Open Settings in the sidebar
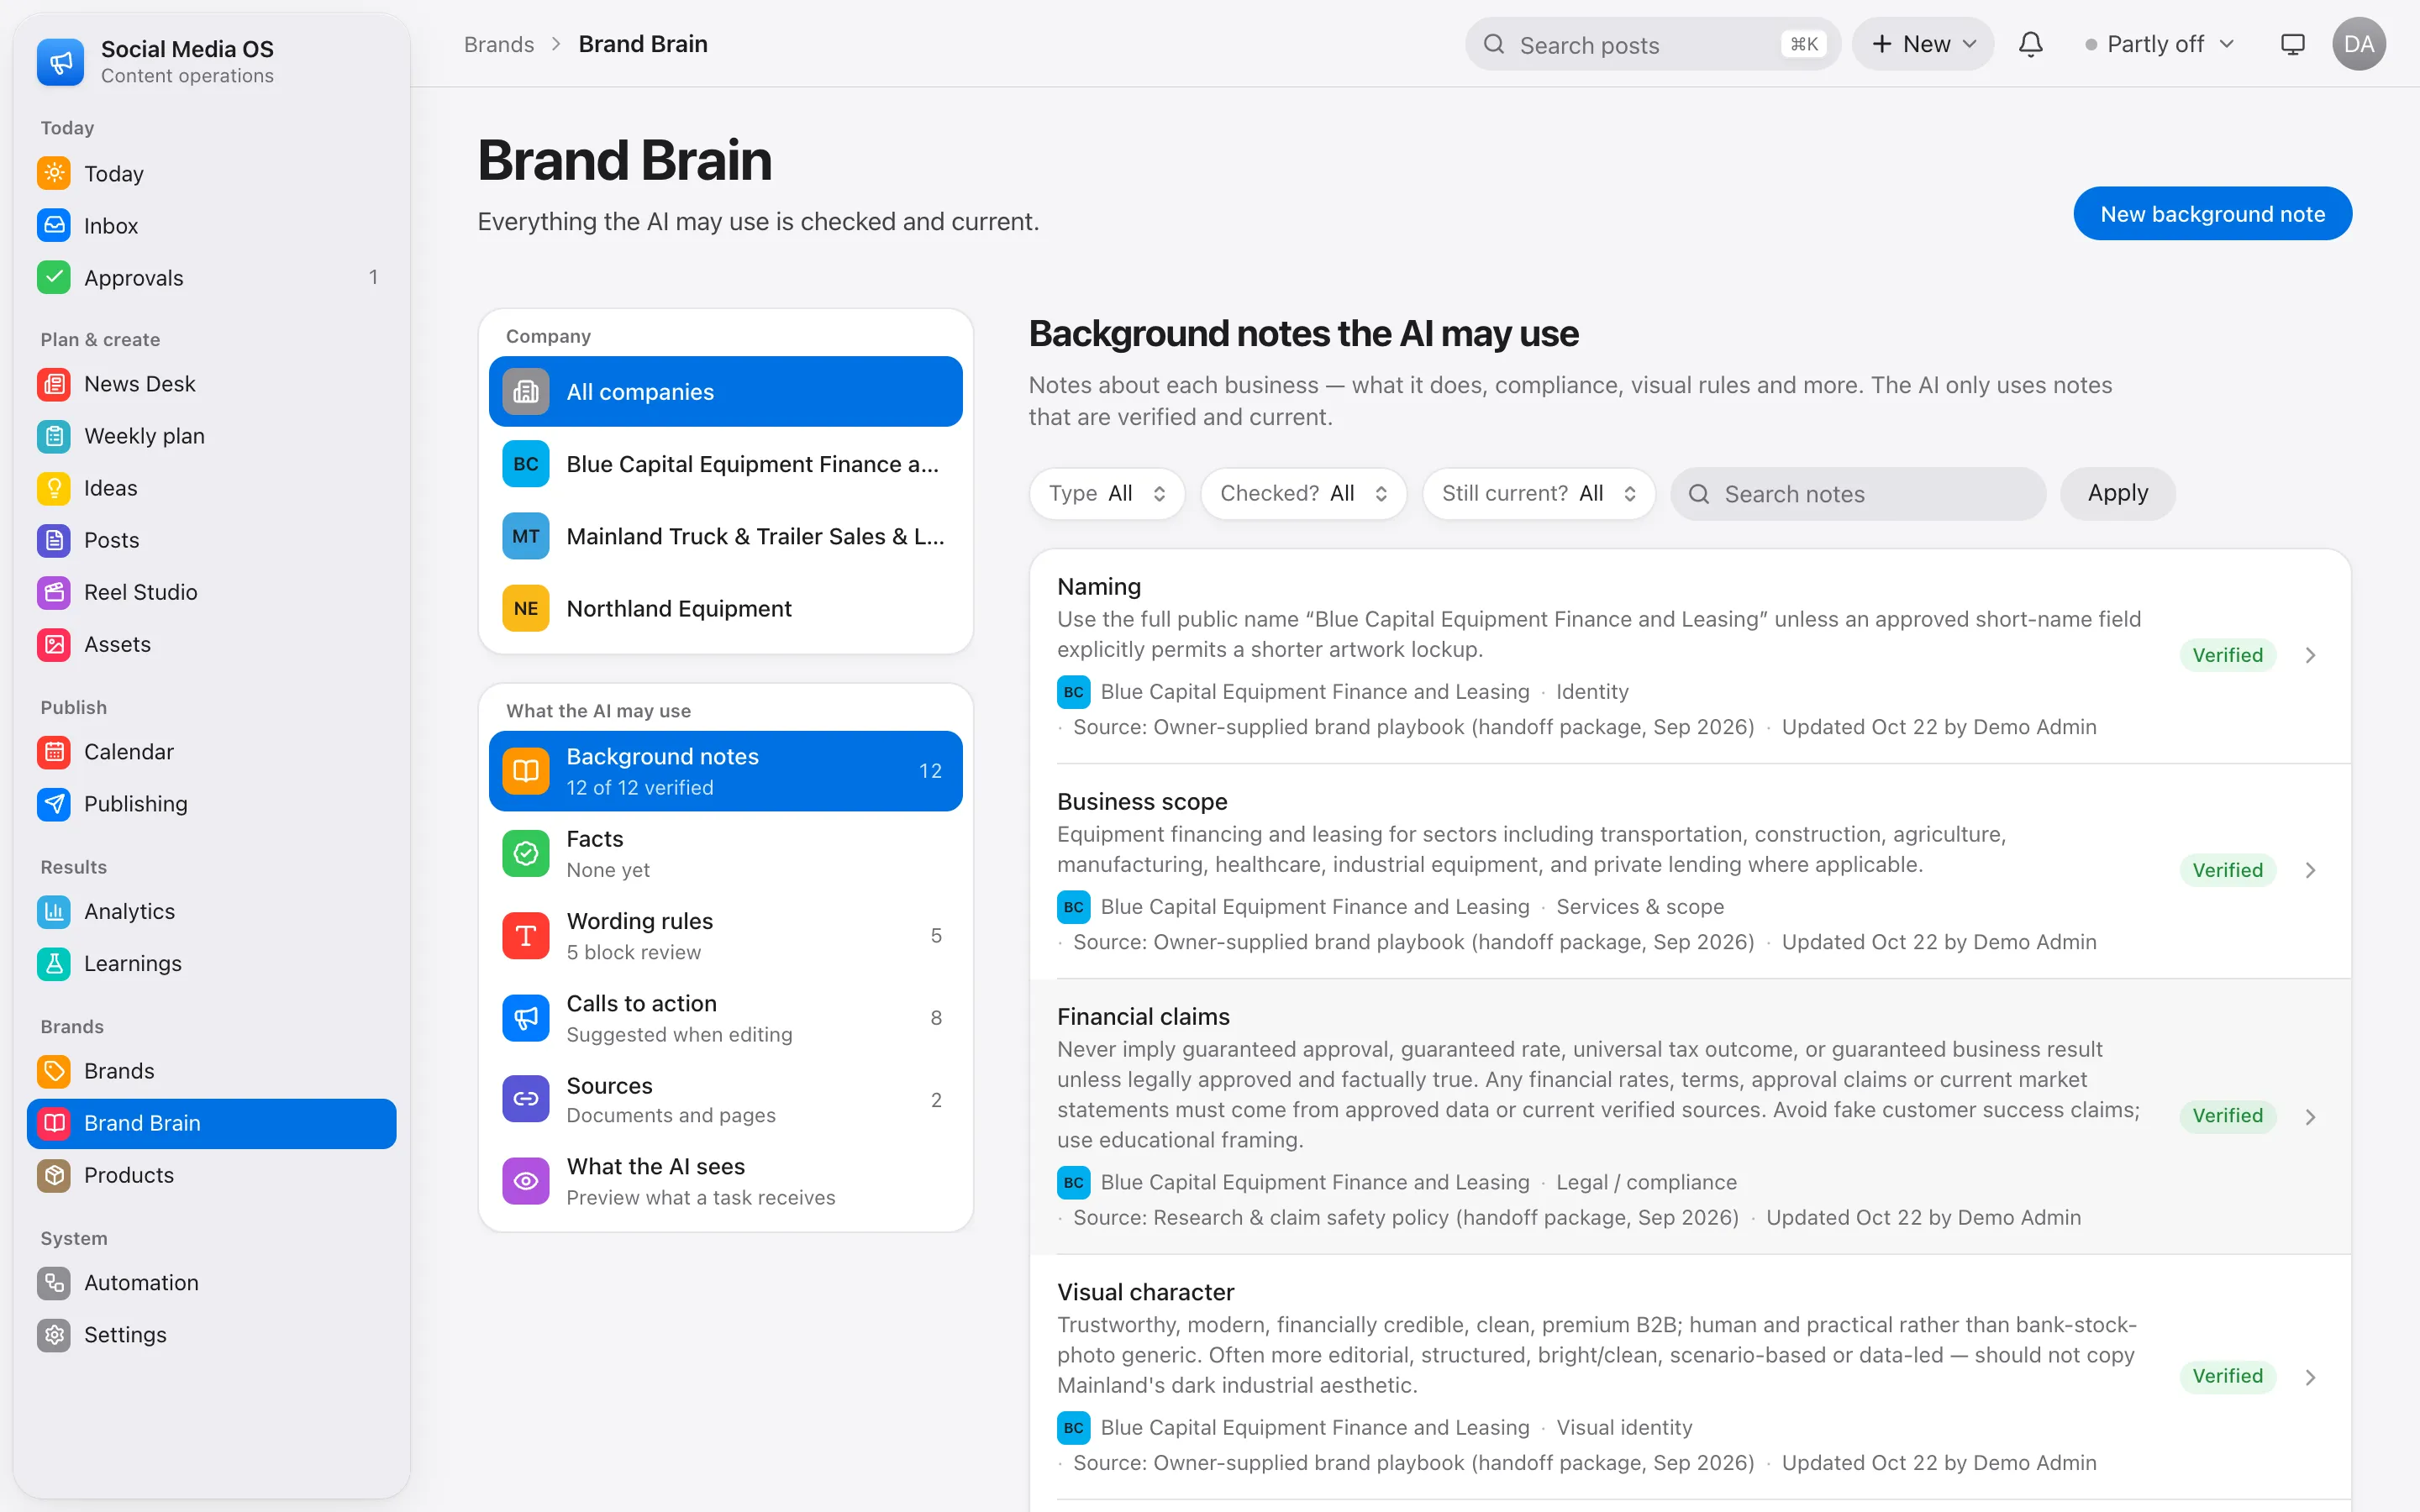Viewport: 2420px width, 1512px height. (212, 1334)
